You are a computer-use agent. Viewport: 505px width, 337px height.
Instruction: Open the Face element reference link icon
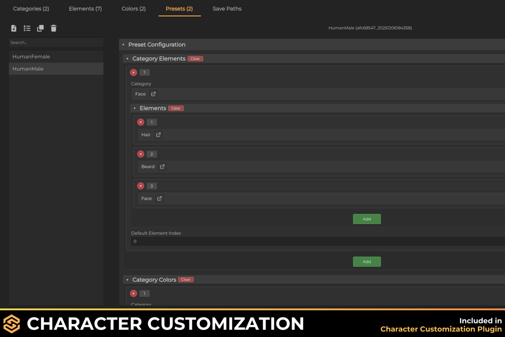pyautogui.click(x=159, y=198)
